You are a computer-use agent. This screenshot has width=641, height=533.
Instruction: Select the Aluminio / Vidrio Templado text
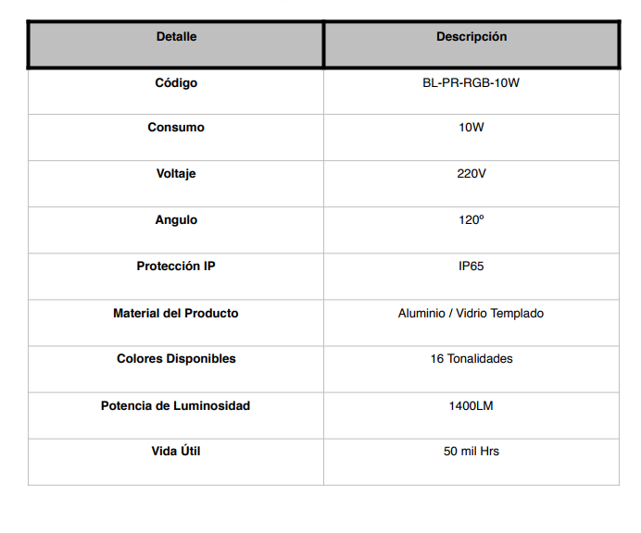tap(471, 314)
